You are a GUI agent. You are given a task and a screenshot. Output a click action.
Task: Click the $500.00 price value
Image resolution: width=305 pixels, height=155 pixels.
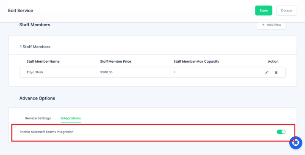click(x=106, y=72)
